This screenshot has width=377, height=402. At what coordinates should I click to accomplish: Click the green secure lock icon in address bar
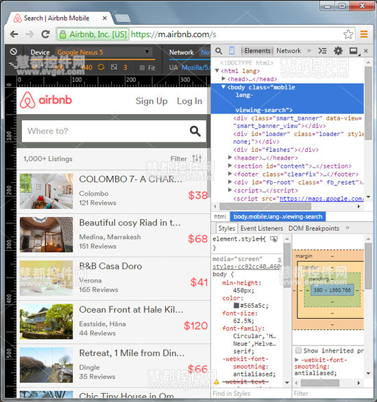tap(62, 34)
